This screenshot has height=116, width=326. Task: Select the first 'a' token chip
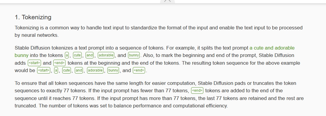(x=67, y=55)
